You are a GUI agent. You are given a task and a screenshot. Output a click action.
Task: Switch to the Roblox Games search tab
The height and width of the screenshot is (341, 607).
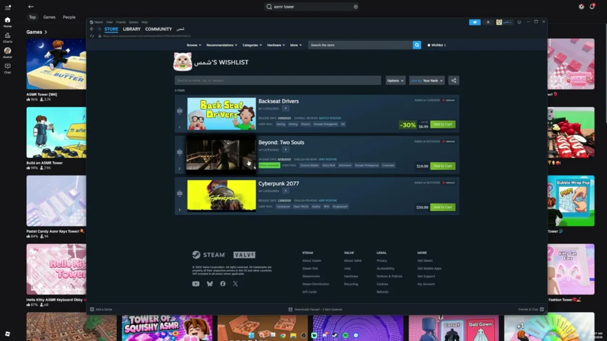pyautogui.click(x=49, y=17)
